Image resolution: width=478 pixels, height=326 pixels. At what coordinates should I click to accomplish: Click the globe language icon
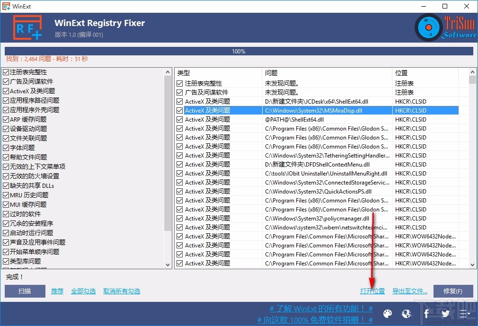[407, 314]
